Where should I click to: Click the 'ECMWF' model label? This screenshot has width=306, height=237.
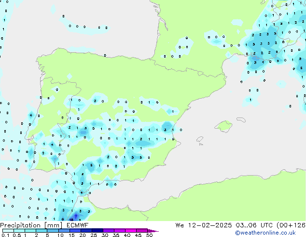click(78, 225)
